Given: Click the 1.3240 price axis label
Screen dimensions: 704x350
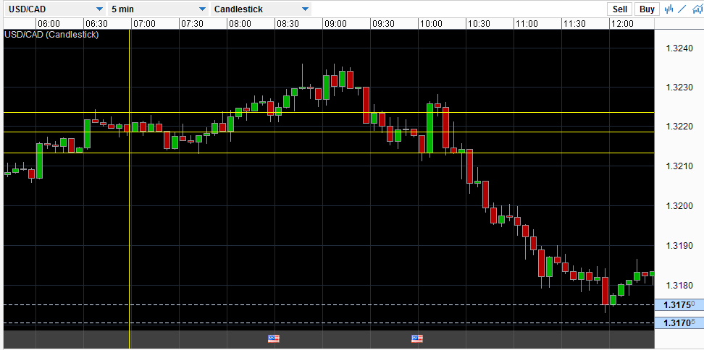Looking at the screenshot, I should [x=679, y=46].
